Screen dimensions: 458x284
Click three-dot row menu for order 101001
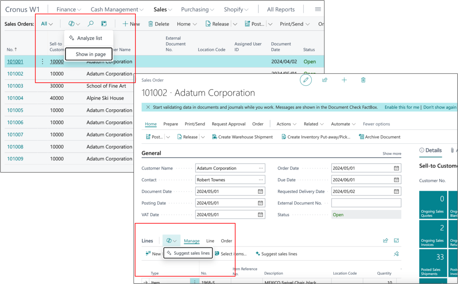click(x=42, y=61)
